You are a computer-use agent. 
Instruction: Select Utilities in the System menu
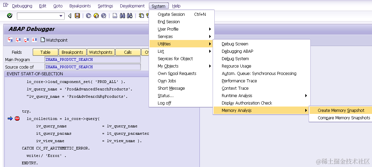181,44
